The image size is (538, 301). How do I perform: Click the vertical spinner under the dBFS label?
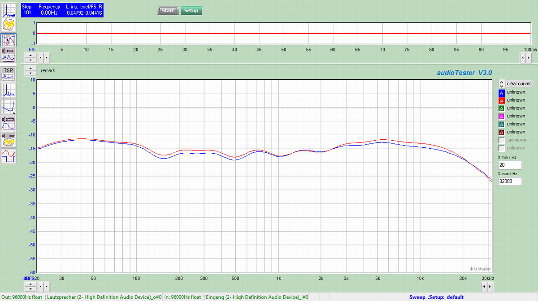pos(30,286)
